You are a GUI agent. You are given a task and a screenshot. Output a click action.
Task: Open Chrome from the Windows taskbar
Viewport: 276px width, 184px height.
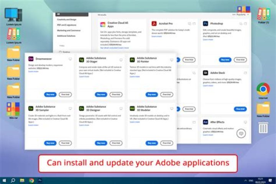coord(31,180)
